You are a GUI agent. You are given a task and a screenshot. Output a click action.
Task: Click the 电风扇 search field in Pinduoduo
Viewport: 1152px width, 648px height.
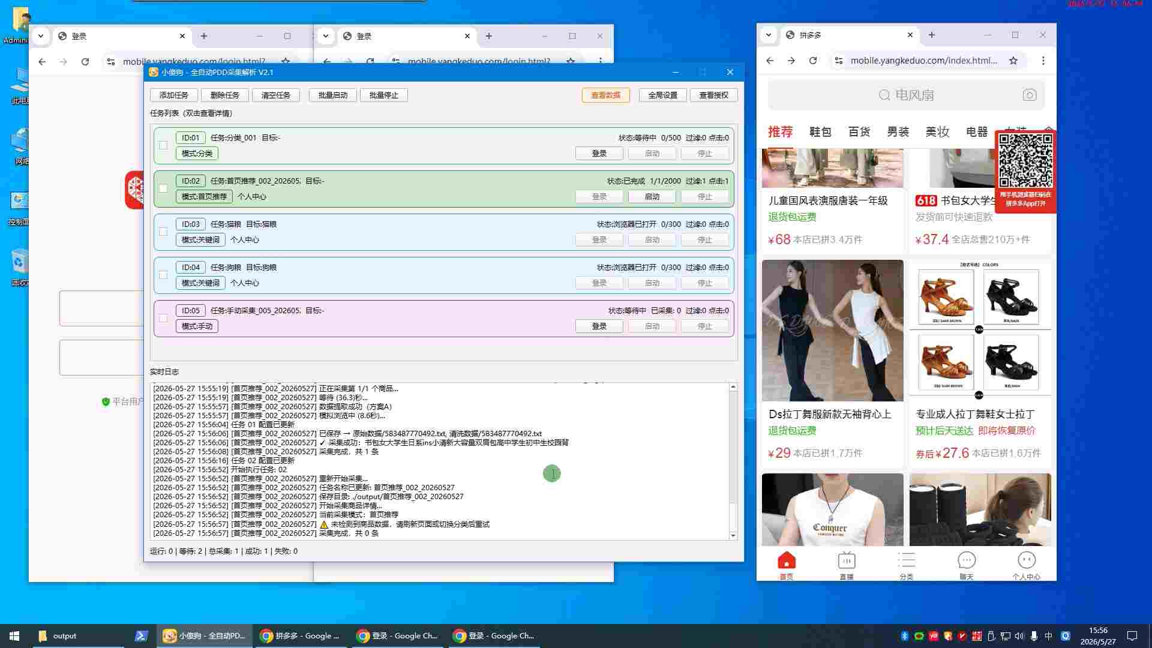click(x=906, y=95)
